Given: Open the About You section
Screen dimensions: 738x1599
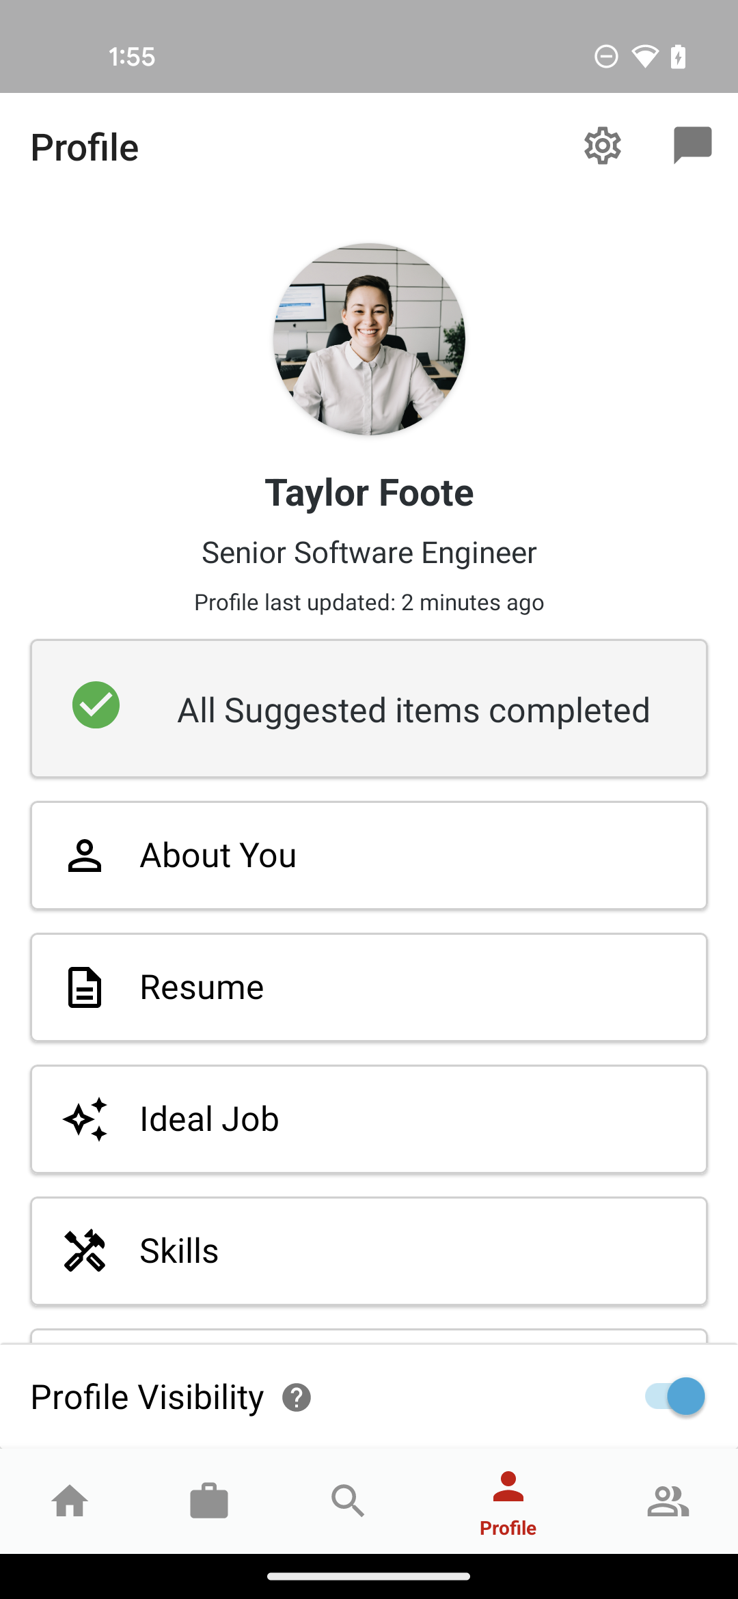Looking at the screenshot, I should point(369,856).
